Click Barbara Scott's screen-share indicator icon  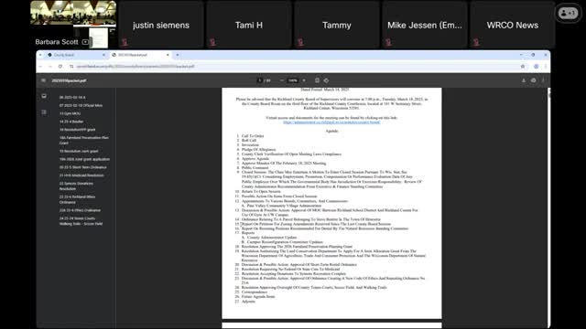coord(85,42)
